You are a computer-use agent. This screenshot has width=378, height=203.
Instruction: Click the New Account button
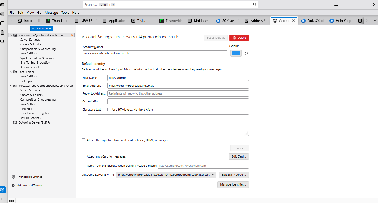(42, 28)
